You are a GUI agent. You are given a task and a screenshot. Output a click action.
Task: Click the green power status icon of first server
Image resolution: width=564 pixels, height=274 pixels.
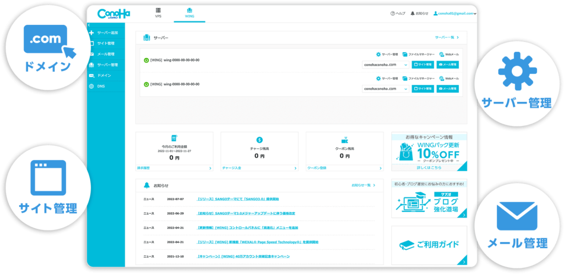pyautogui.click(x=146, y=60)
